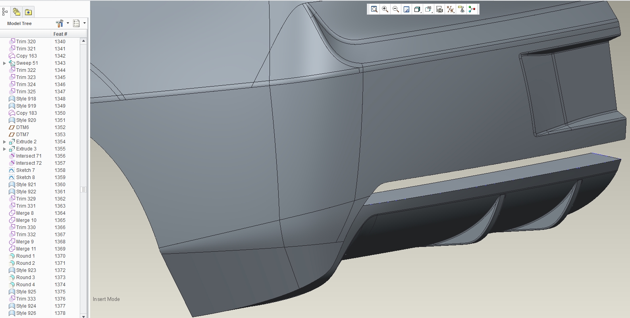
Task: Select Trim 320 in the model tree
Action: (26, 42)
